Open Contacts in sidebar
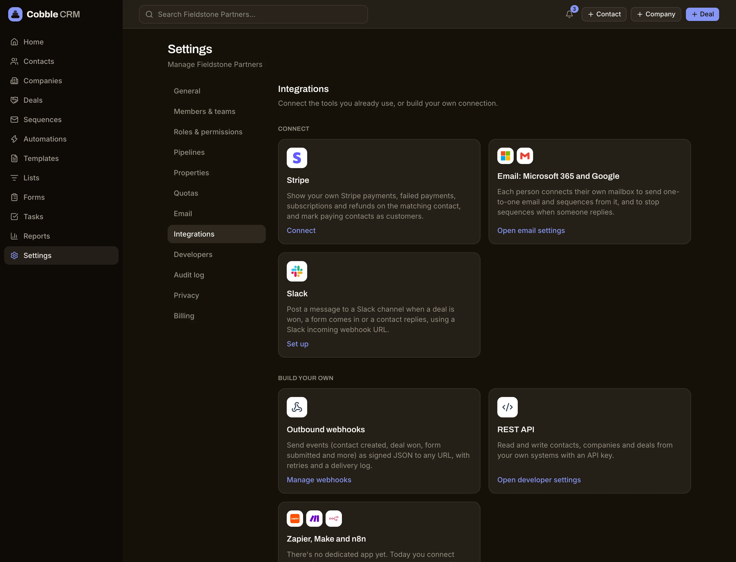This screenshot has width=736, height=562. point(61,61)
